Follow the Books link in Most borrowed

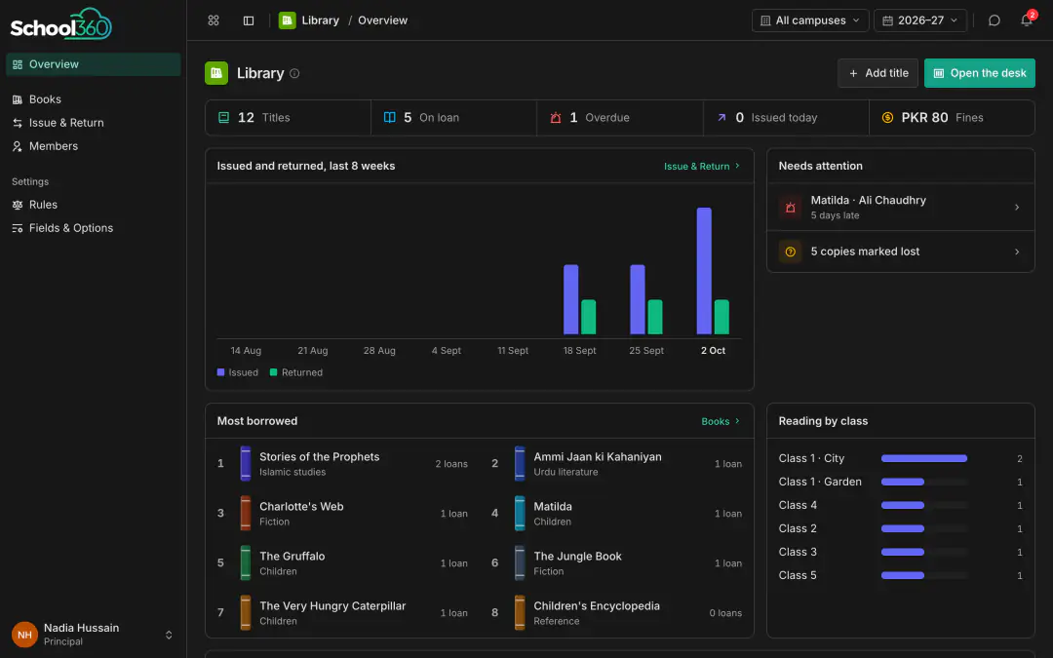coord(721,422)
